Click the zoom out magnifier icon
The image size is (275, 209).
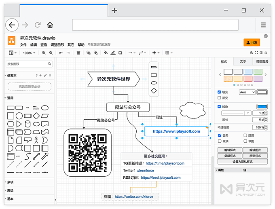(x=51, y=53)
